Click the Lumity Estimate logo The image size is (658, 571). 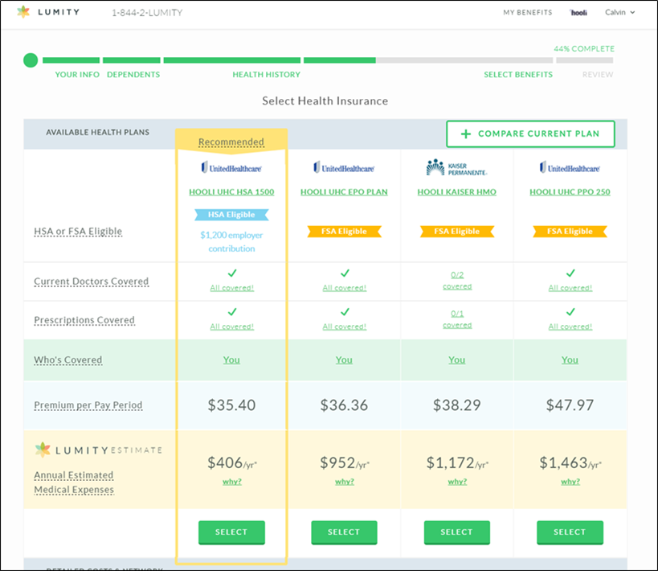[x=98, y=450]
